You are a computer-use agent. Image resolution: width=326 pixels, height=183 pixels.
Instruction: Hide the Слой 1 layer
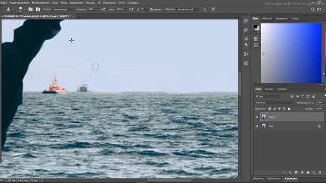257,117
